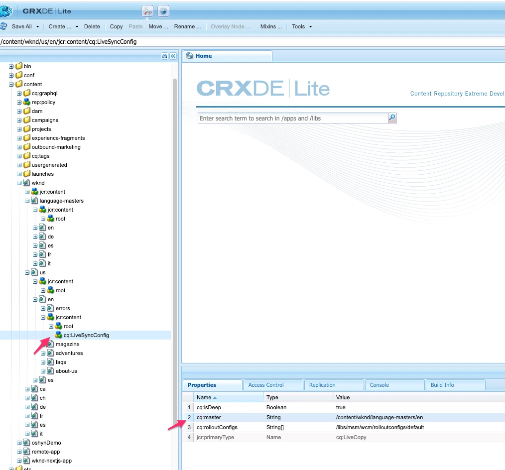
Task: Click the Delete toolbar button
Action: [92, 27]
